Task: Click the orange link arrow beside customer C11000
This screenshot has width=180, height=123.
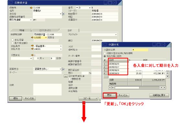Action: (31, 8)
